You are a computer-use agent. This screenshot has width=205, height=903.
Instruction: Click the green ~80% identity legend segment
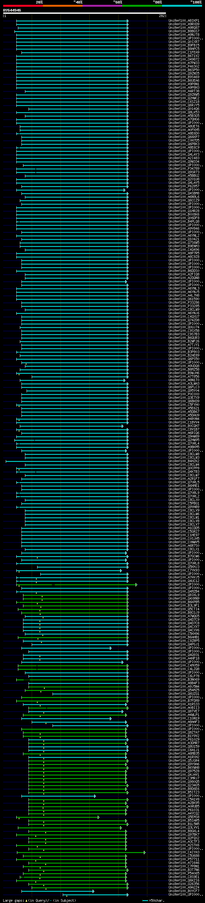[142, 6]
